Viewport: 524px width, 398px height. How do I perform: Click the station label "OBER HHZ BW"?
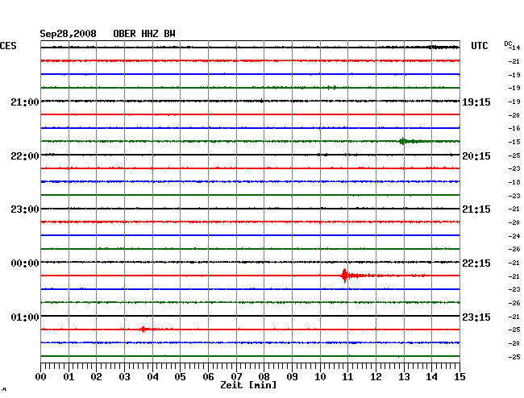coord(144,34)
